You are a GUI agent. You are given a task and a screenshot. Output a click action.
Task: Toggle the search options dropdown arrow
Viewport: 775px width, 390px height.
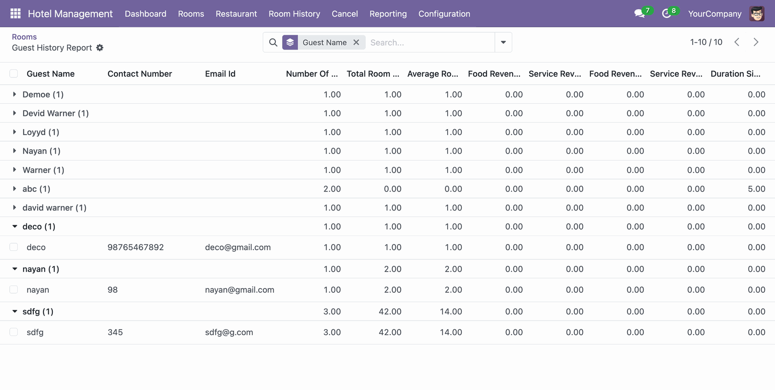point(503,42)
